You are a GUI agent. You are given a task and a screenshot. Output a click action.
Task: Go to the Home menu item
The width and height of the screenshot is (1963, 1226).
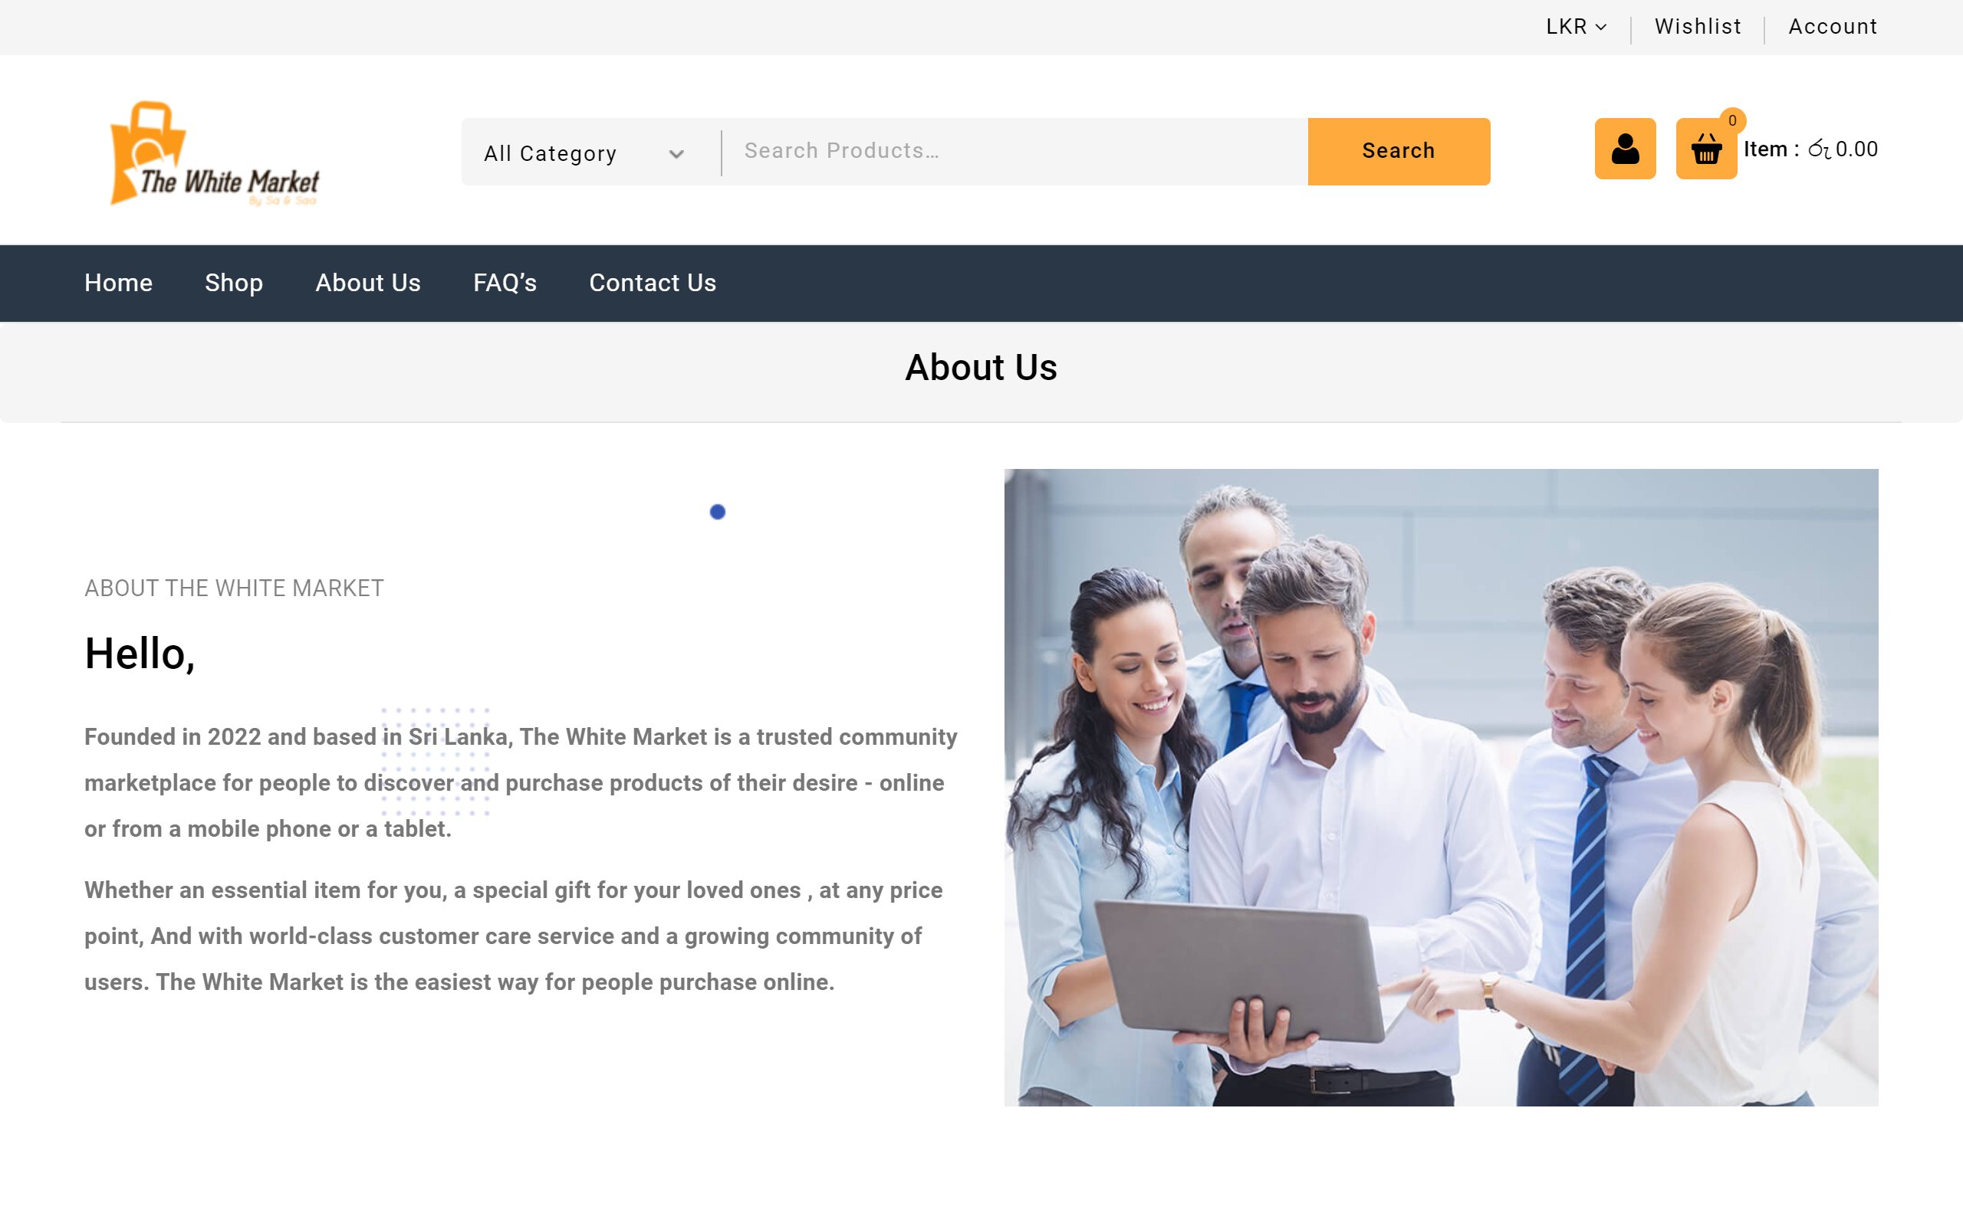click(x=118, y=283)
